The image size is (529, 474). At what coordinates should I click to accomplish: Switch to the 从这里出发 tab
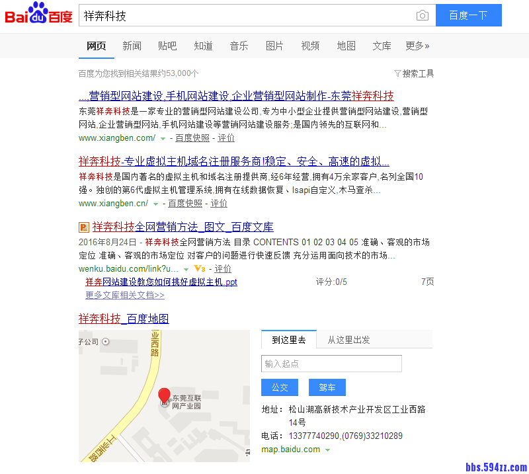click(x=349, y=339)
